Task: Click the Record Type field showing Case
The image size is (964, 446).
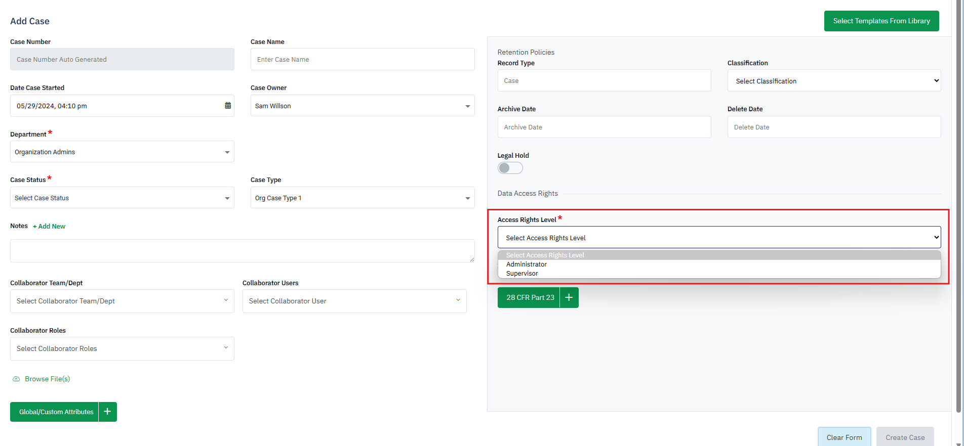Action: point(604,80)
